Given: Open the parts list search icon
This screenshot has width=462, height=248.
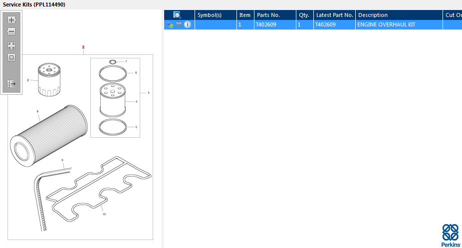Looking at the screenshot, I should tap(177, 15).
